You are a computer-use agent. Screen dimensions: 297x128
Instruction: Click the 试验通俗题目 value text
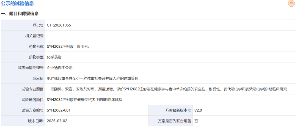coord(84,100)
